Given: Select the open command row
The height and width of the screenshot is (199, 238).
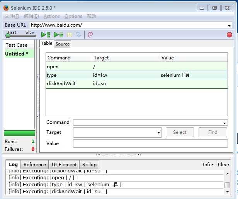Looking at the screenshot, I should (x=137, y=67).
